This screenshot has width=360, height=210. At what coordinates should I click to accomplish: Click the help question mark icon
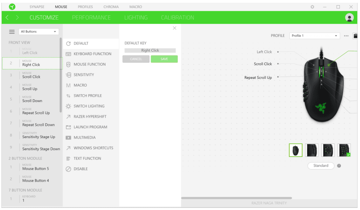tap(339, 166)
